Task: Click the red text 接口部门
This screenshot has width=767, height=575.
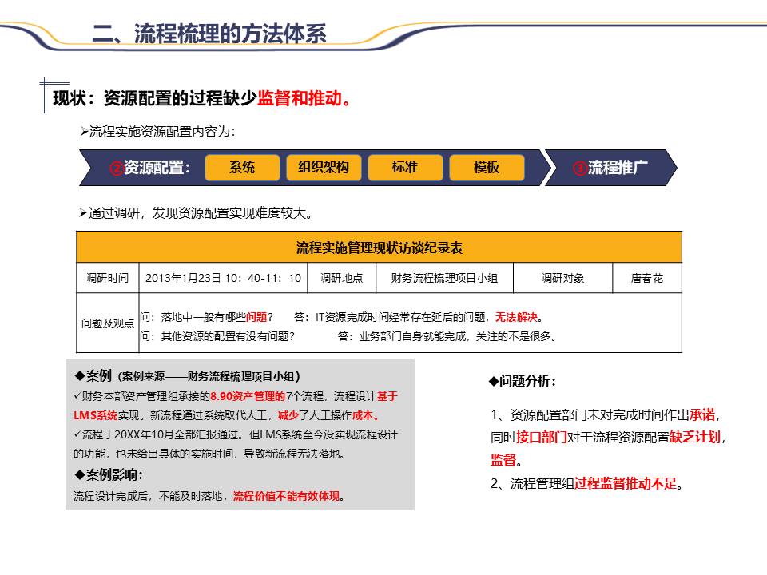Action: 542,437
